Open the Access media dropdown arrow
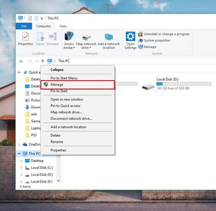Viewport: 216px width, 211px height. pos(74,48)
